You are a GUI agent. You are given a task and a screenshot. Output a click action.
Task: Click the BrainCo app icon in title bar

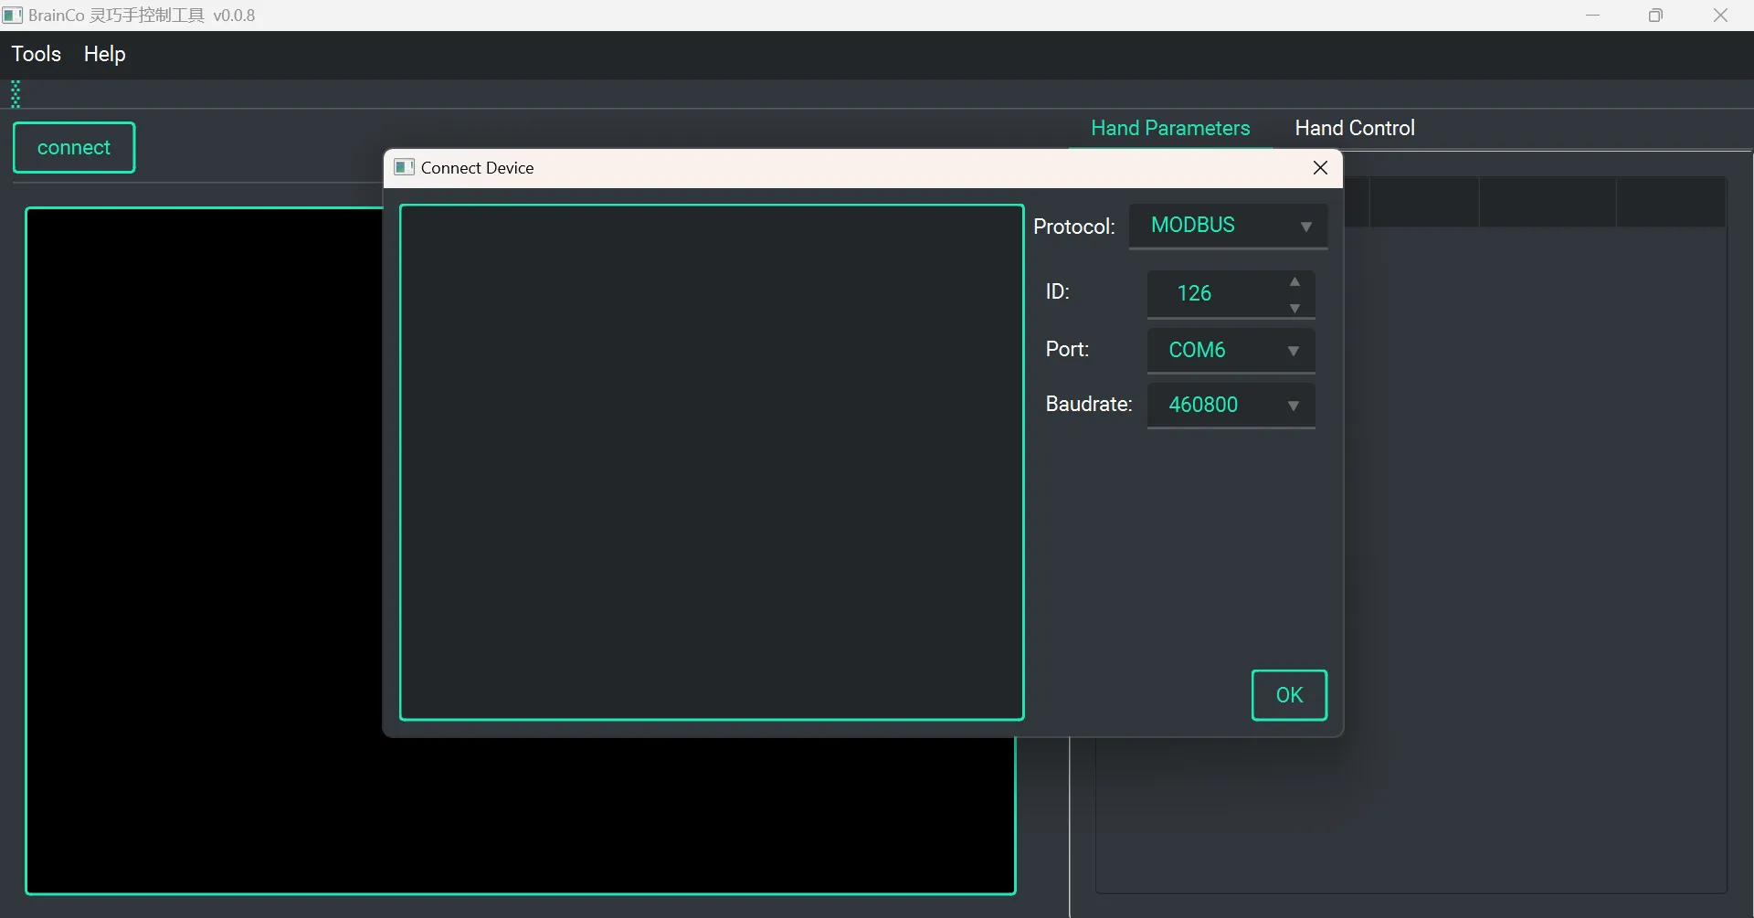pos(13,16)
